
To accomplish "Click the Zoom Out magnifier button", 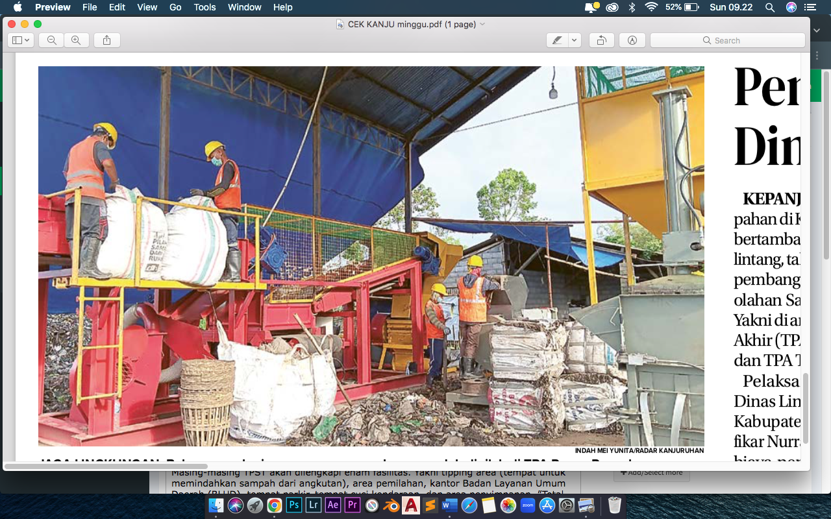I will pyautogui.click(x=51, y=40).
